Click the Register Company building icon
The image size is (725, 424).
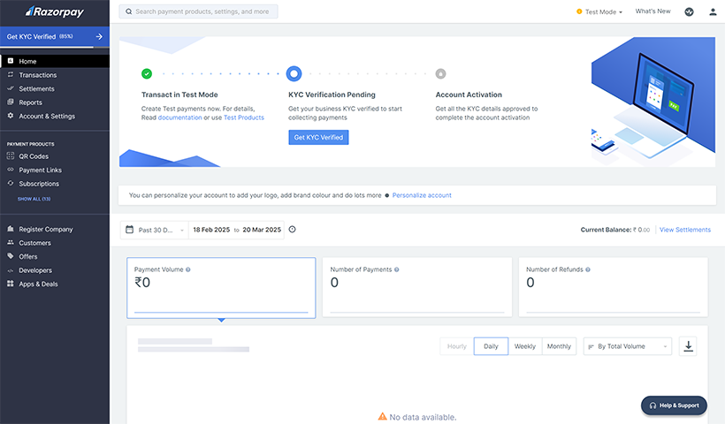pos(11,229)
